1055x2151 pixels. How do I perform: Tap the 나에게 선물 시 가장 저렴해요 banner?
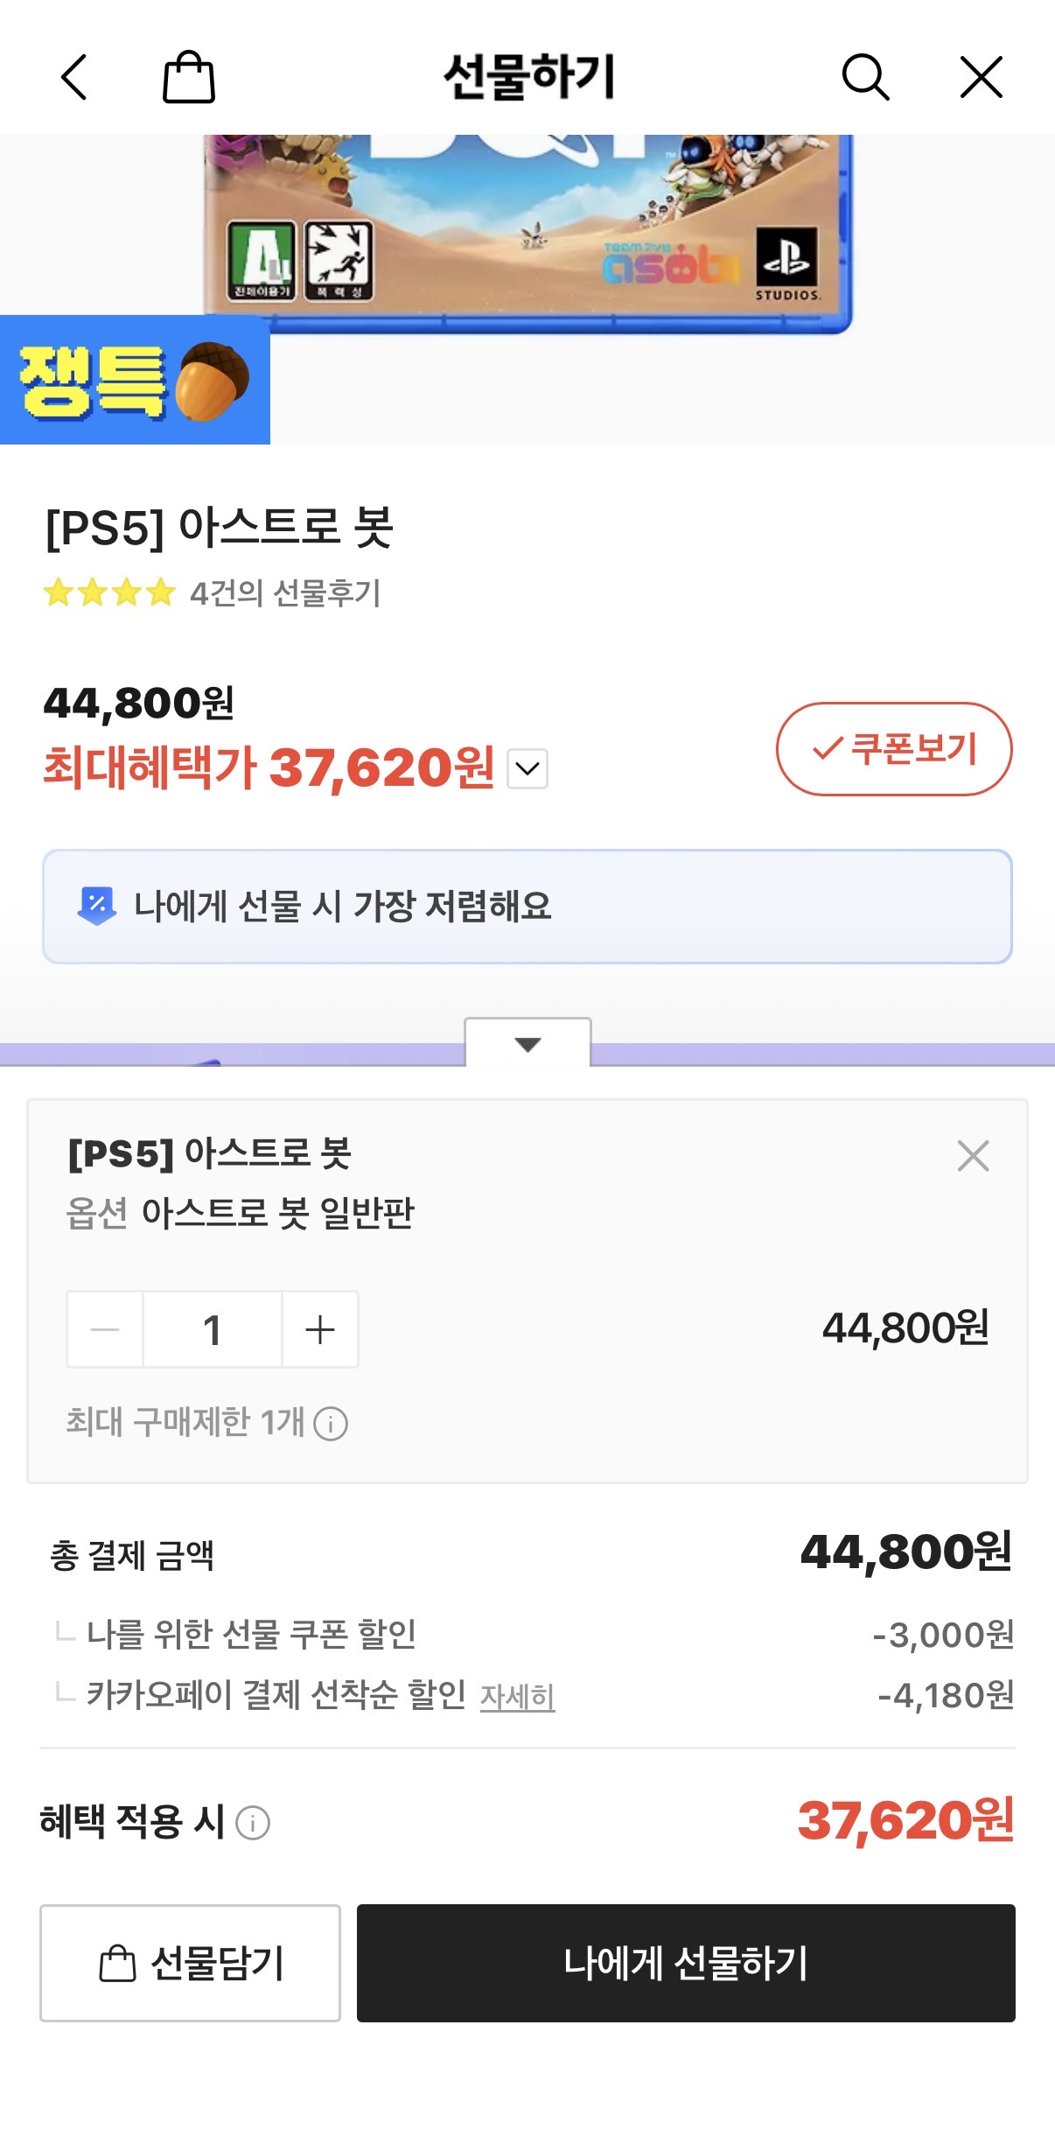point(527,907)
